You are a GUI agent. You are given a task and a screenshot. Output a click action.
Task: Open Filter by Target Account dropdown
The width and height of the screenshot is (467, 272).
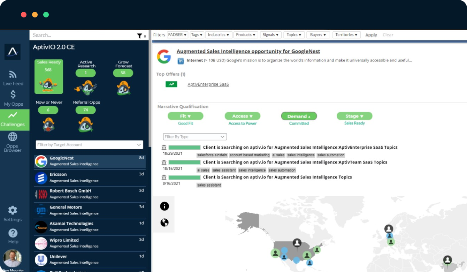(x=89, y=145)
